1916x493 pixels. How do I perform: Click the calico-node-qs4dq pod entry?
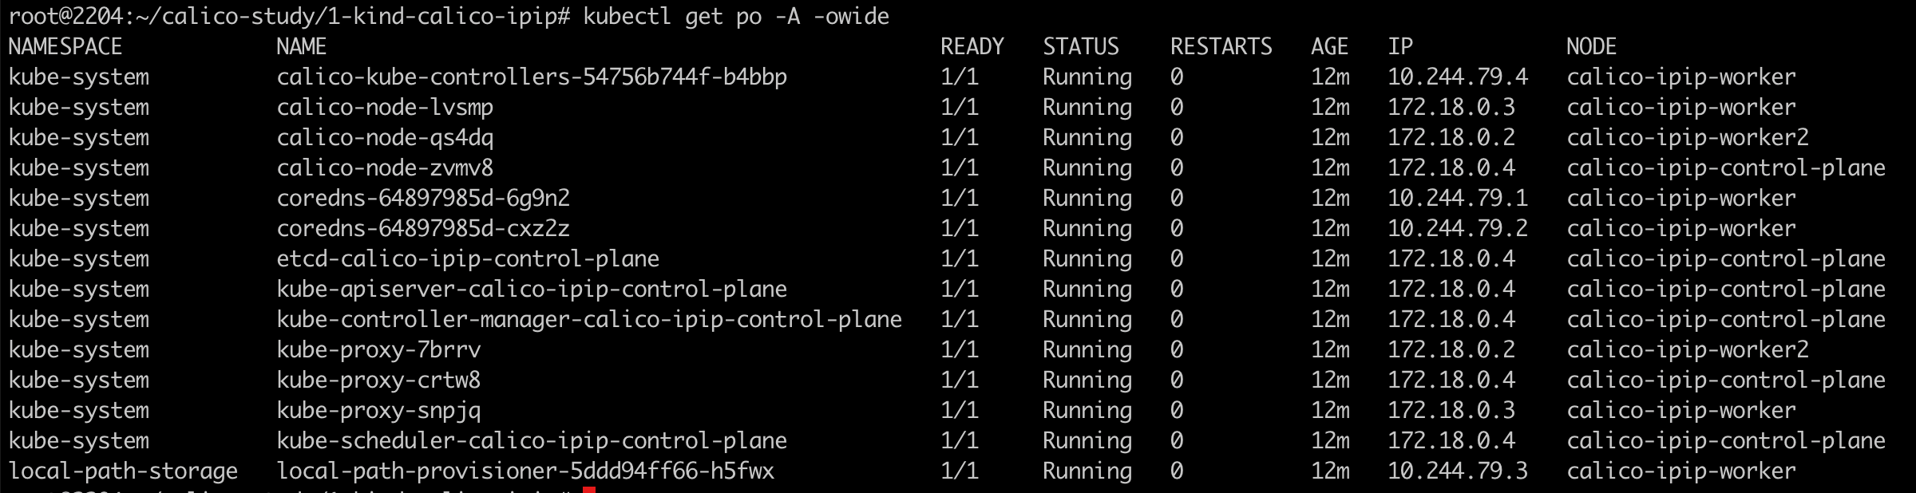click(385, 138)
